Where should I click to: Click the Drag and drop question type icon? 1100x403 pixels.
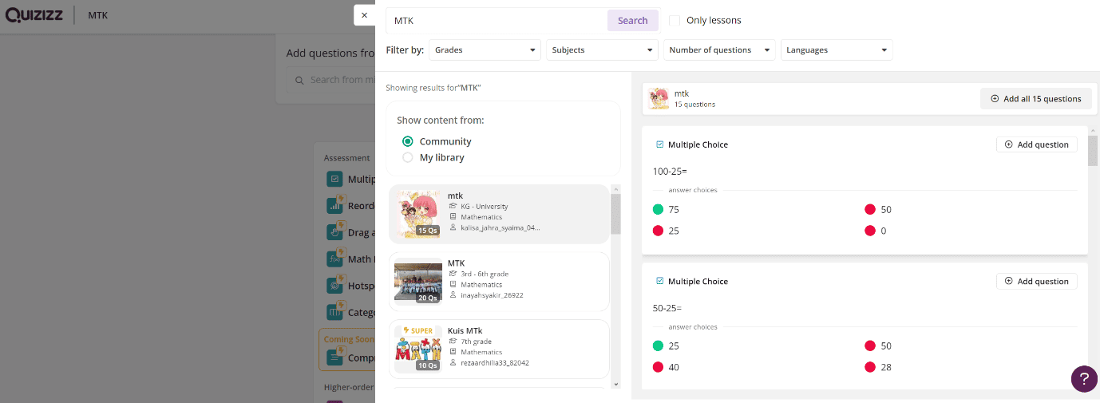point(335,232)
